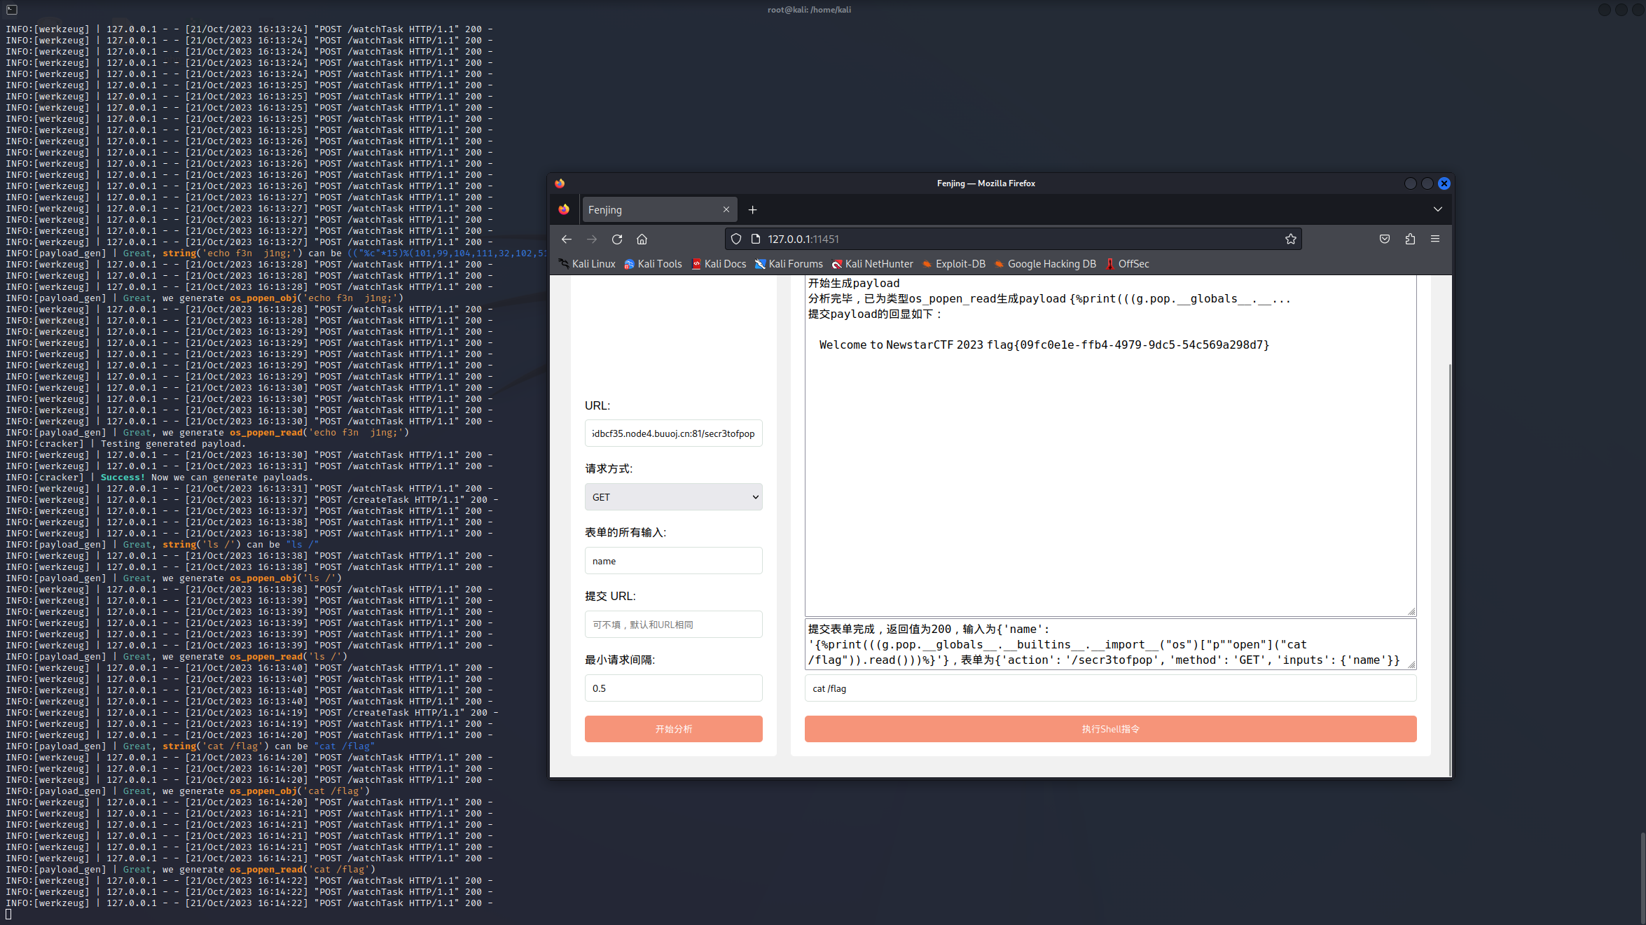Image resolution: width=1646 pixels, height=925 pixels.
Task: Grab the submission result textarea resize handle
Action: [1411, 665]
